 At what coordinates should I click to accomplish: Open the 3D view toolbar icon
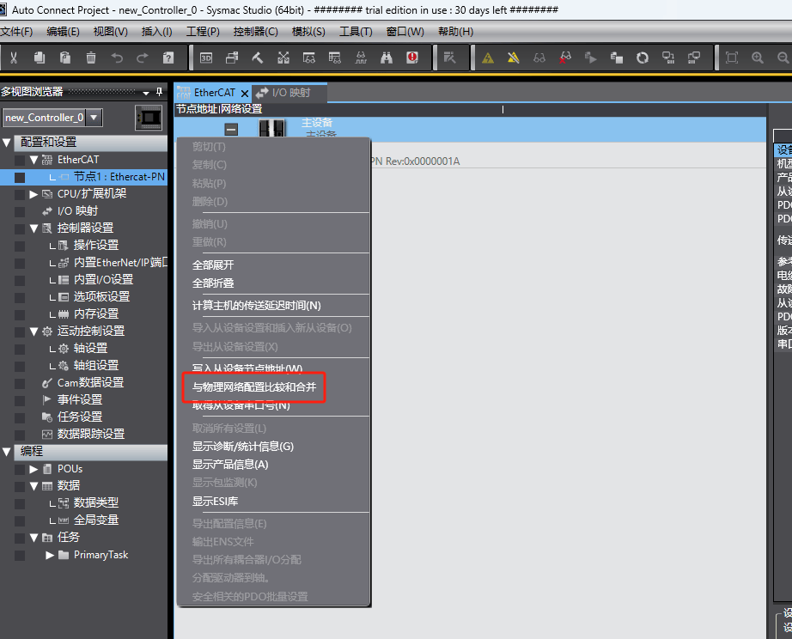coord(206,58)
